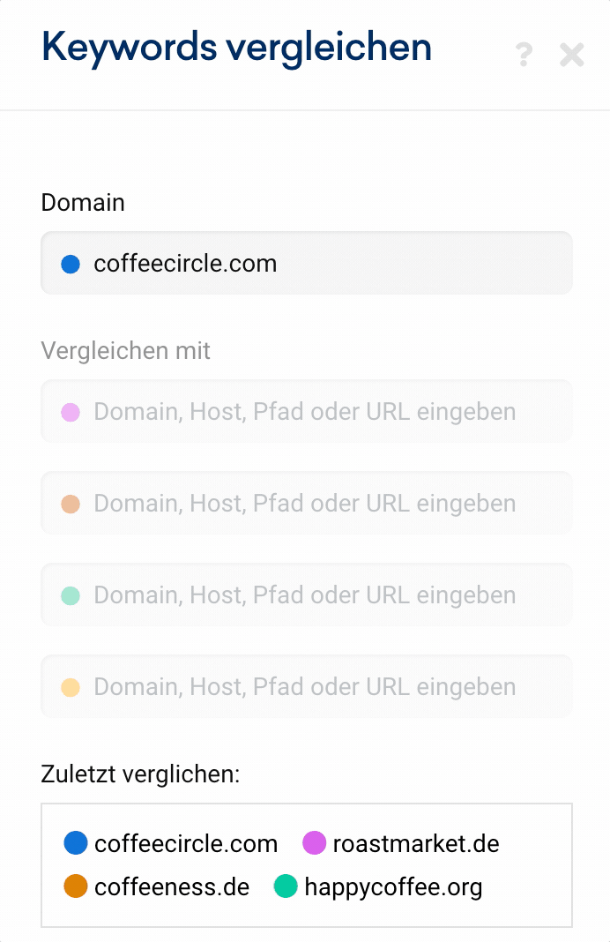Click the blue dot in Domain field
Screen dimensions: 610x942
point(71,264)
